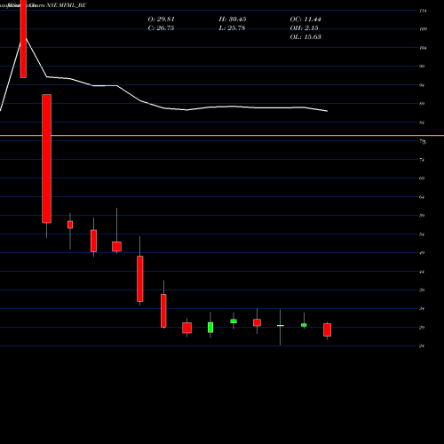The image size is (444, 444).
Task: Click the 89 price axis label
Action: (422, 104)
